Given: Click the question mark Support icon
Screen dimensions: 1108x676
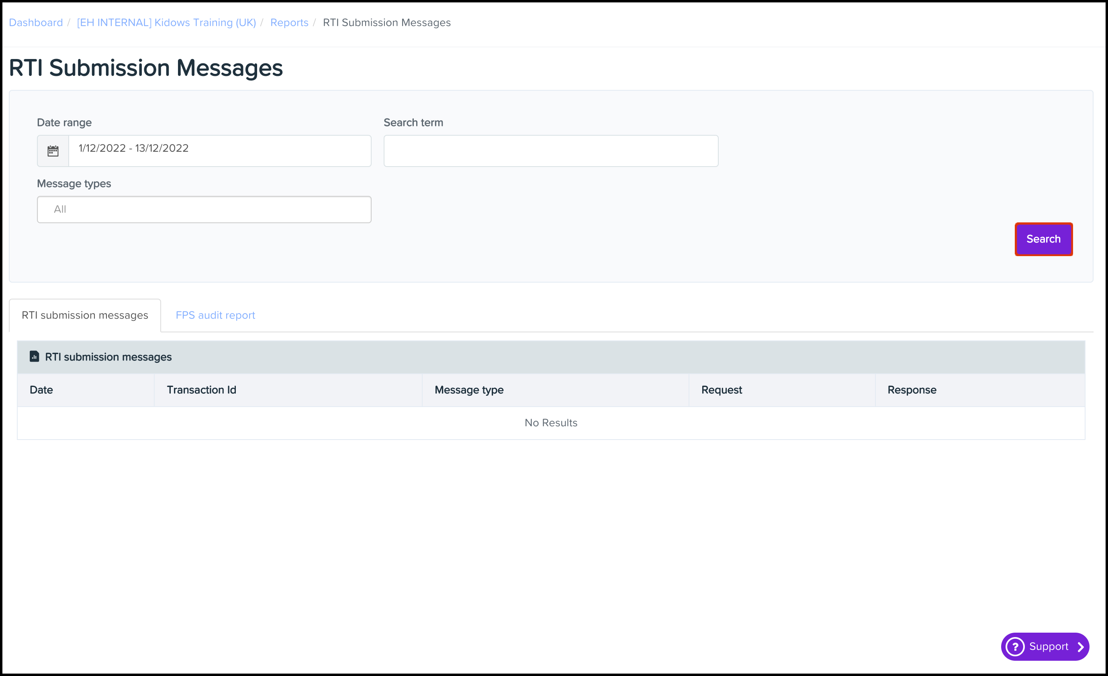Looking at the screenshot, I should [1015, 647].
